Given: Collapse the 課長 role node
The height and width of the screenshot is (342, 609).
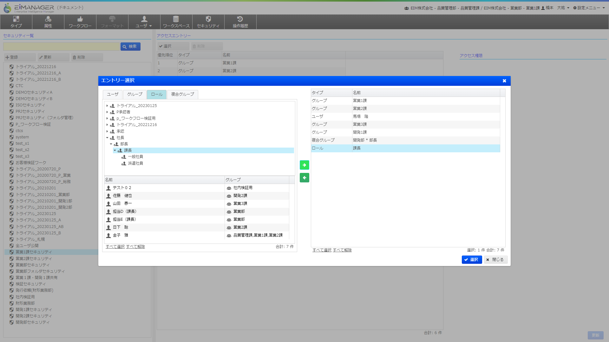Looking at the screenshot, I should [x=115, y=150].
